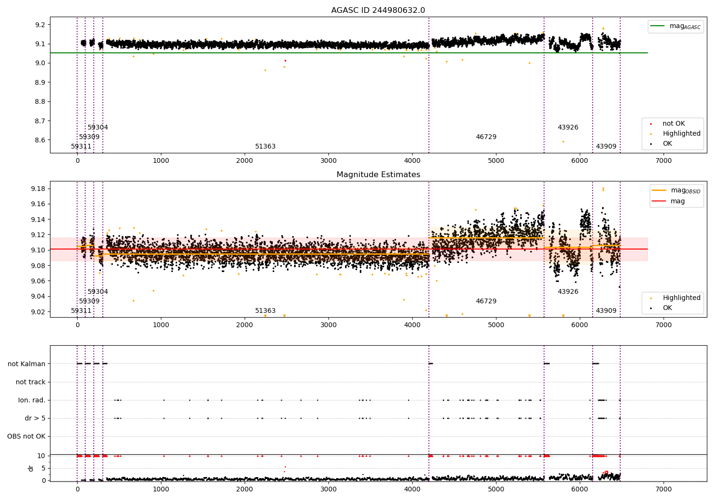The height and width of the screenshot is (500, 714).
Task: Click the 7000 x-axis tick of top plot
Action: [x=664, y=161]
